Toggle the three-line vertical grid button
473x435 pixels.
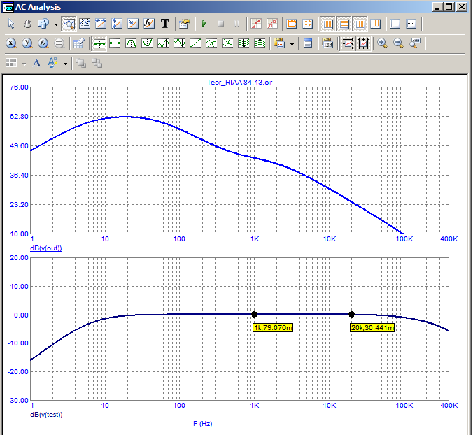(x=360, y=24)
